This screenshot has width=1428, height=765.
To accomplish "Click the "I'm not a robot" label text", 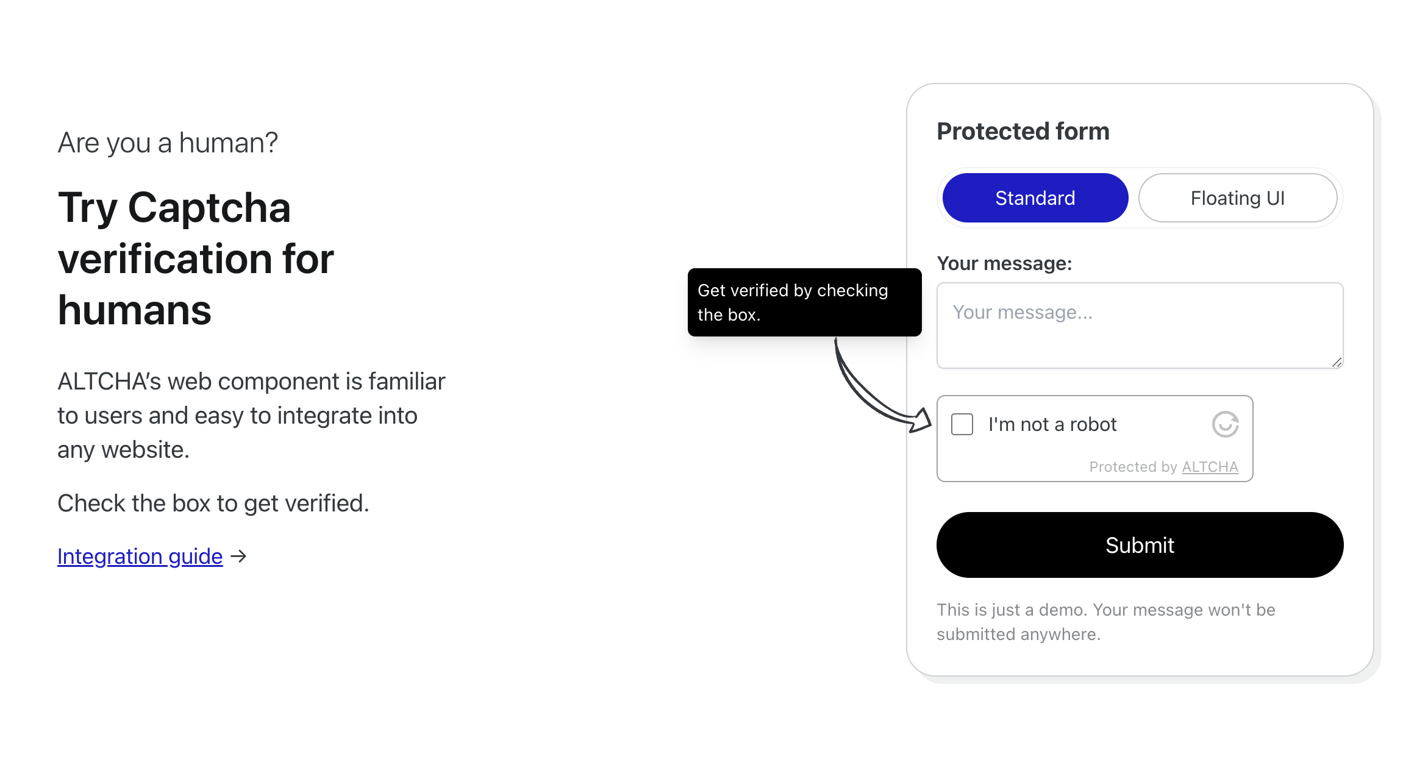I will (x=1052, y=424).
